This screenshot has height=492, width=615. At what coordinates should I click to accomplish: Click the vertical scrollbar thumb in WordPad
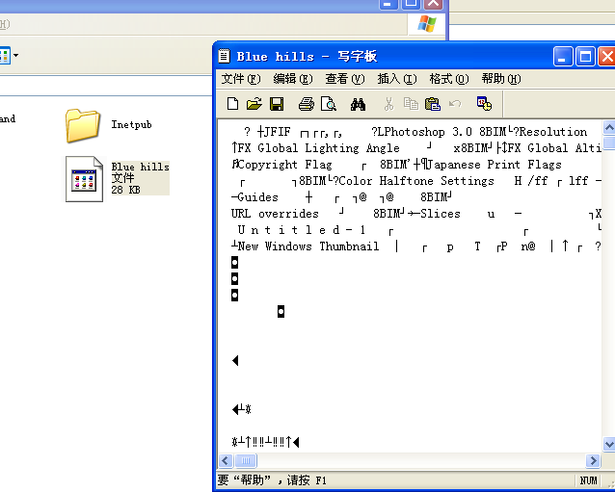609,142
